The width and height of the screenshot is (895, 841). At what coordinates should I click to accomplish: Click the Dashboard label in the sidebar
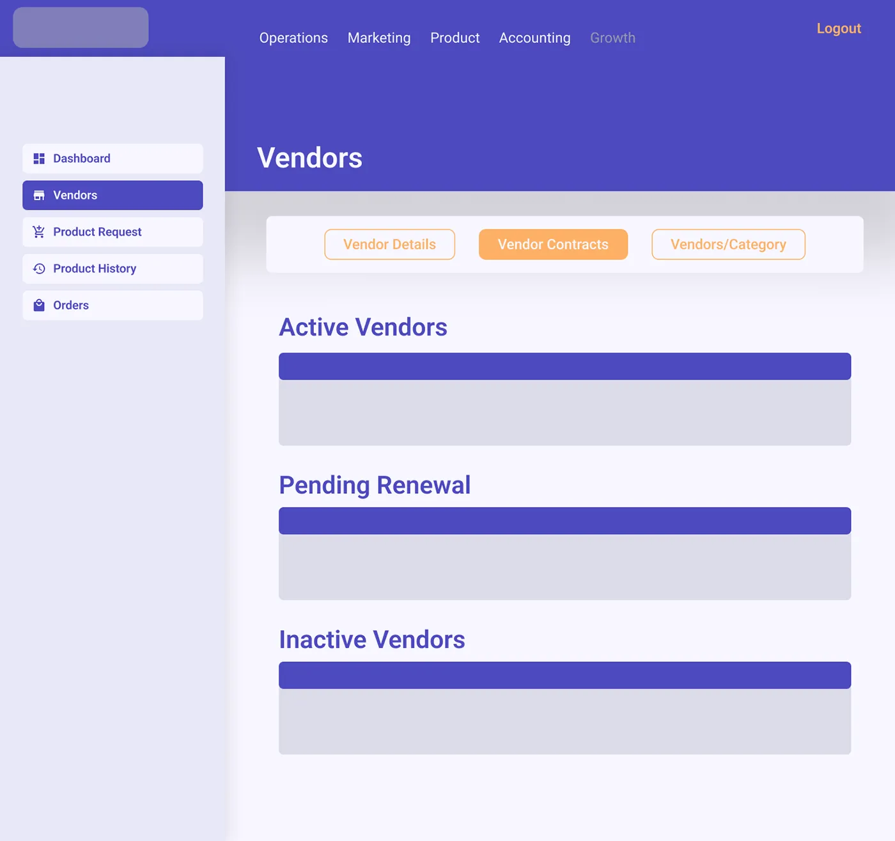click(x=82, y=158)
